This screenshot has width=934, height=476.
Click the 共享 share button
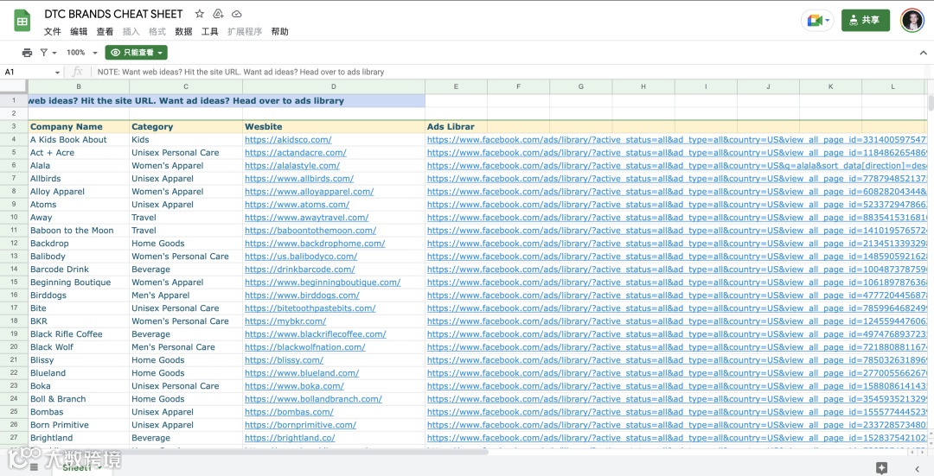point(866,20)
